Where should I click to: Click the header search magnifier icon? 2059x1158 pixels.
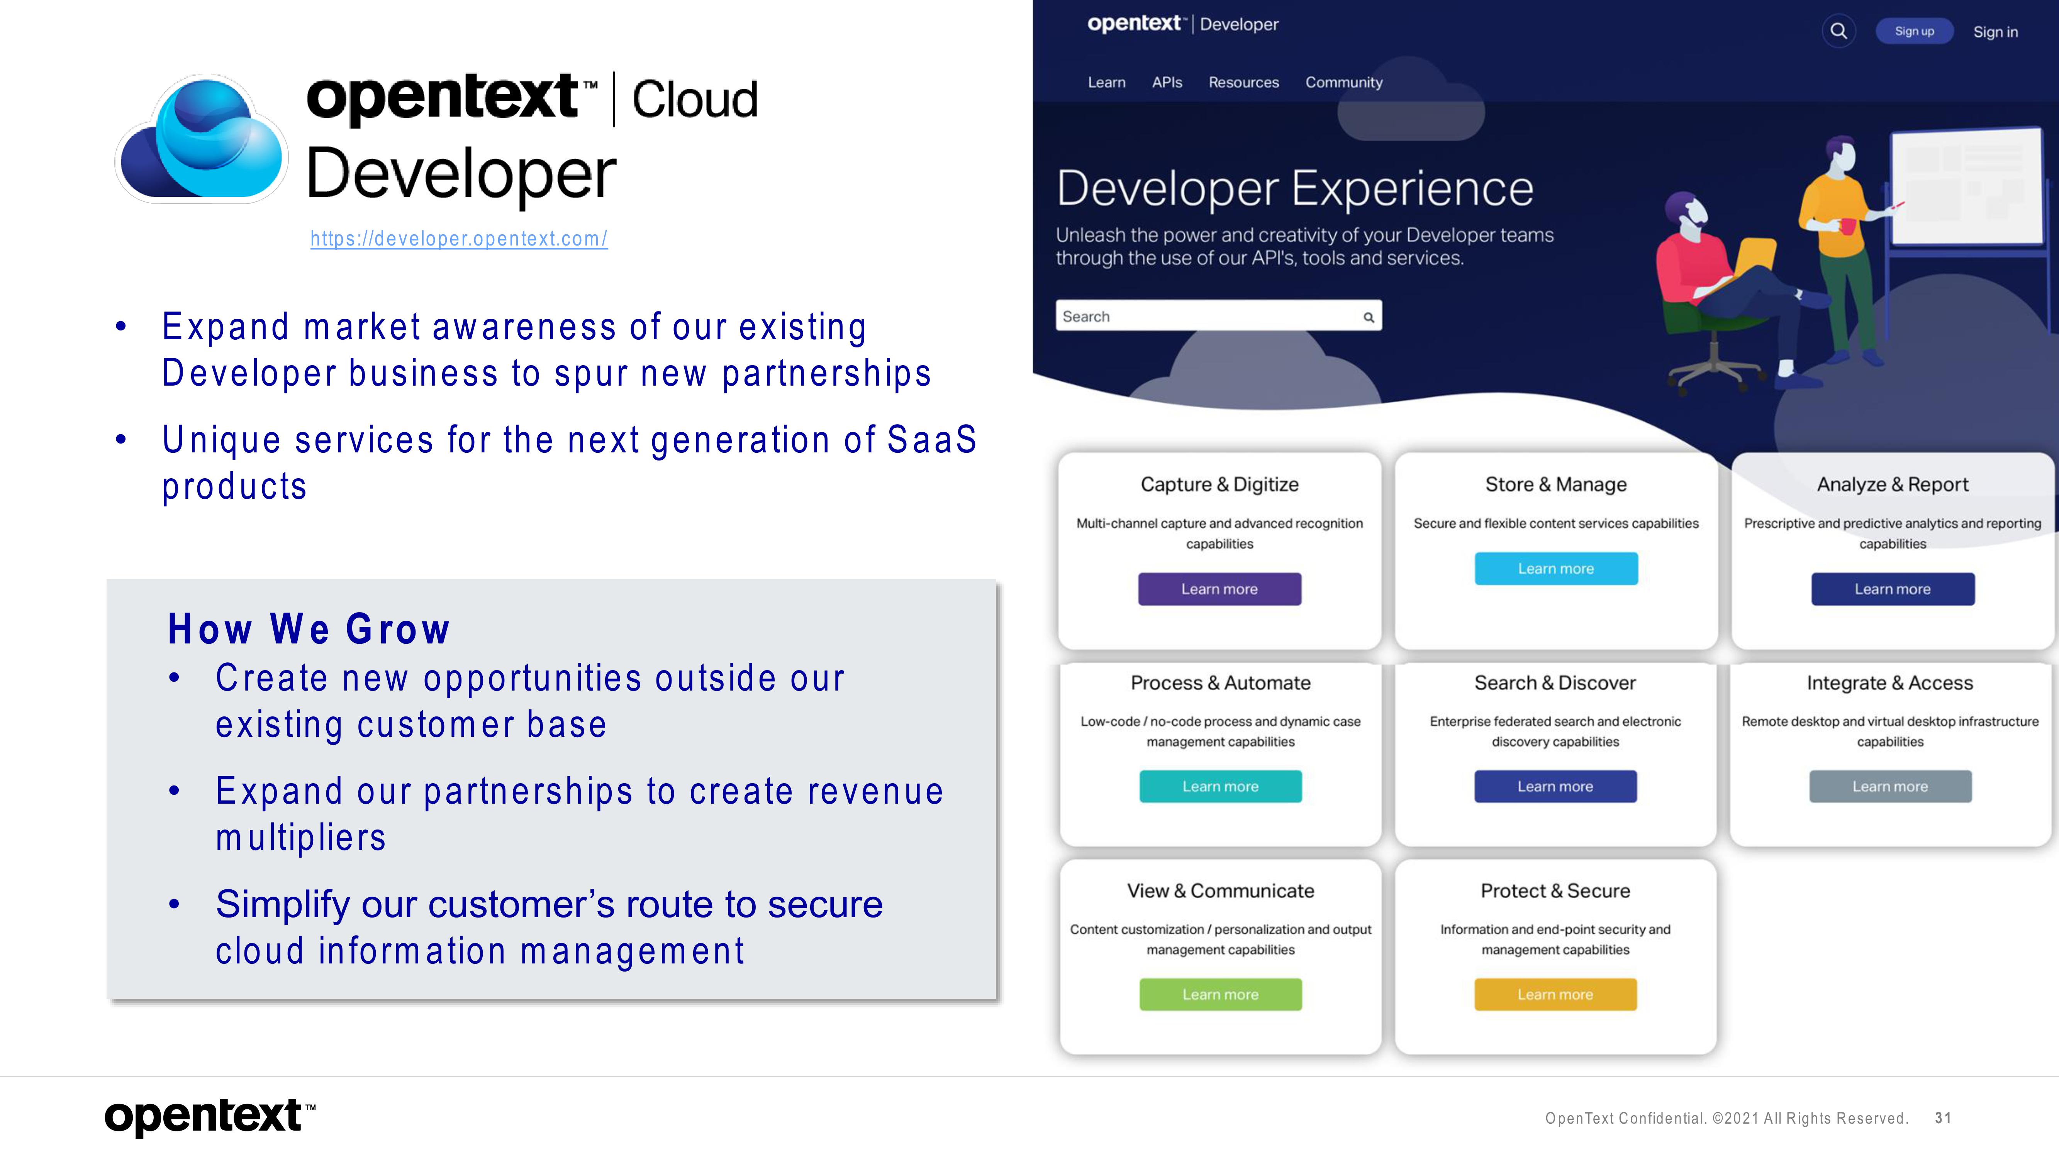[1839, 31]
